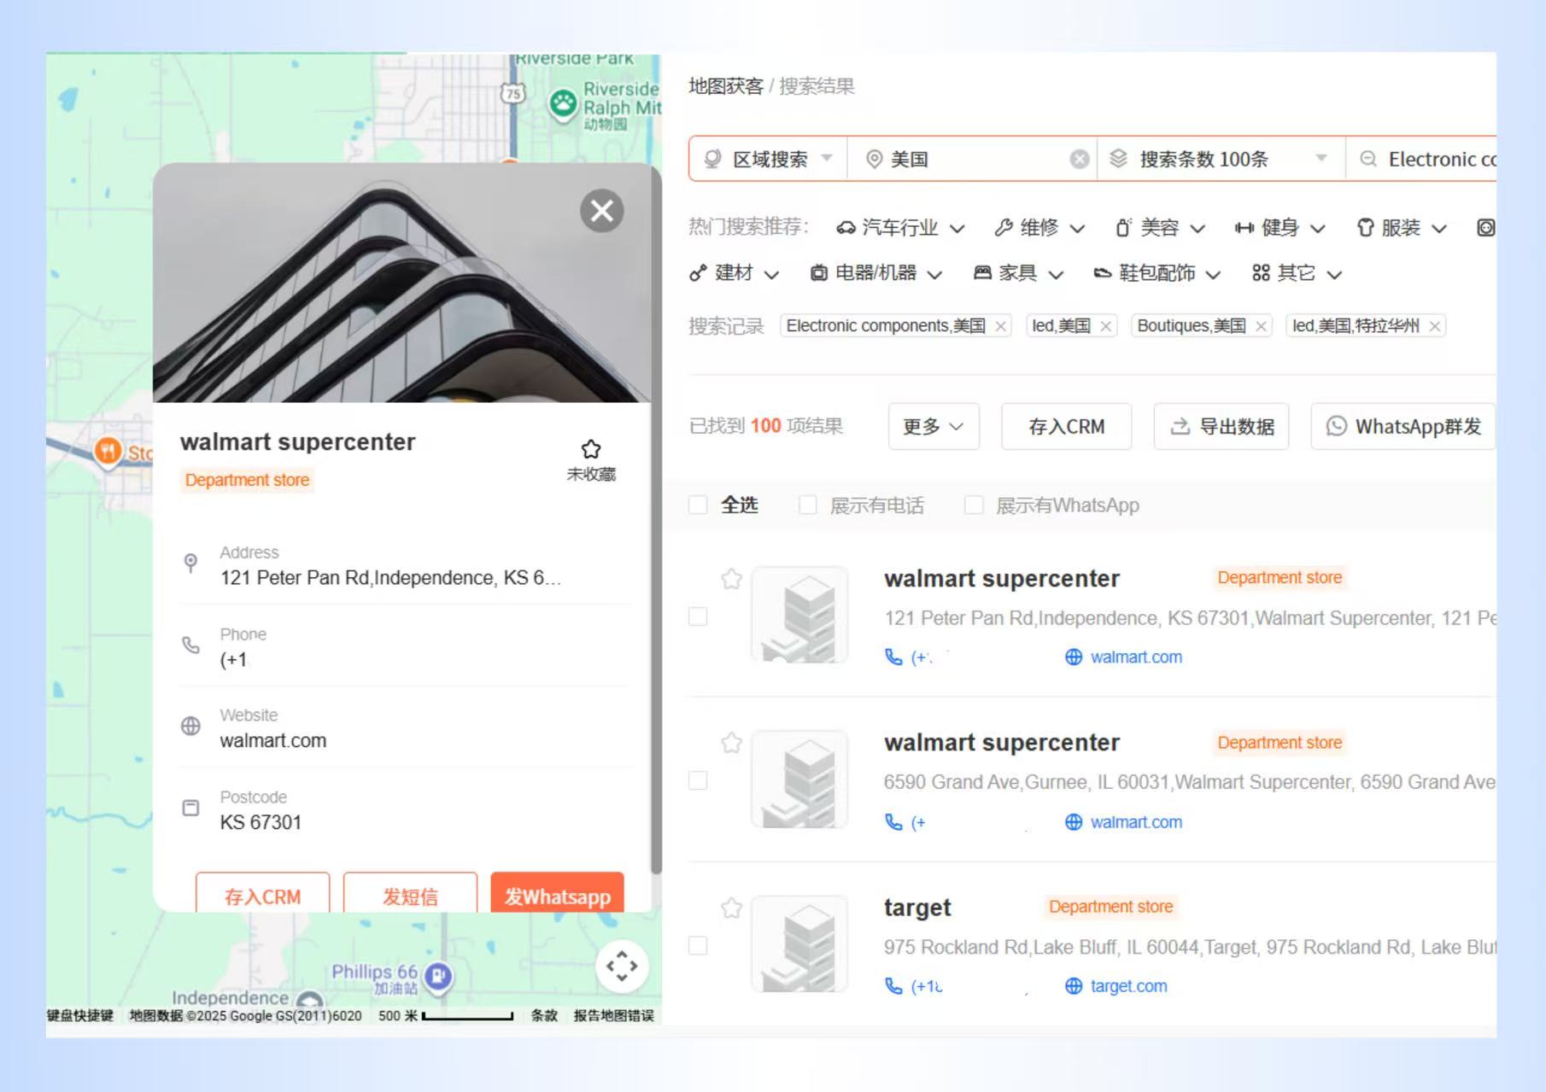Image resolution: width=1546 pixels, height=1092 pixels.
Task: Star the Gurnee walmart supercenter result
Action: coord(731,743)
